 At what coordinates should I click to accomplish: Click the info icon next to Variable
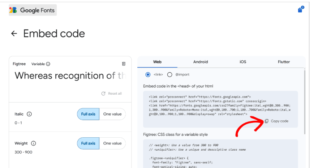click(48, 64)
